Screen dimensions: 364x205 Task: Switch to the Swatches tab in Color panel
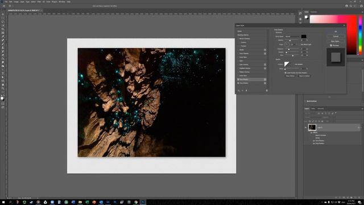(314, 12)
